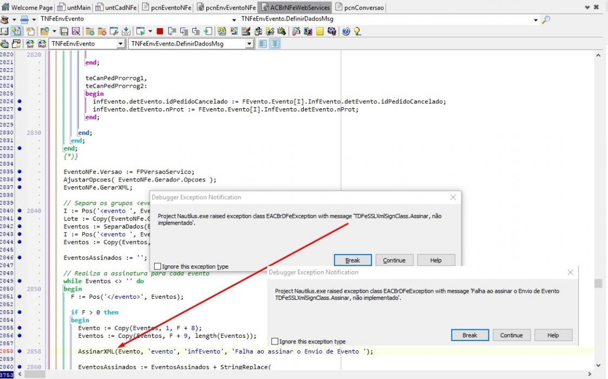This screenshot has width=608, height=379.
Task: Click the centered lines icon
Action: click(275, 43)
